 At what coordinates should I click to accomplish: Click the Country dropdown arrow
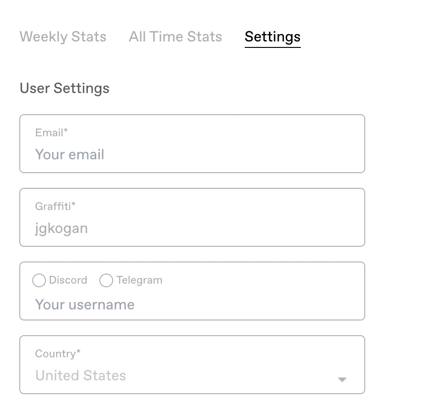pyautogui.click(x=342, y=379)
